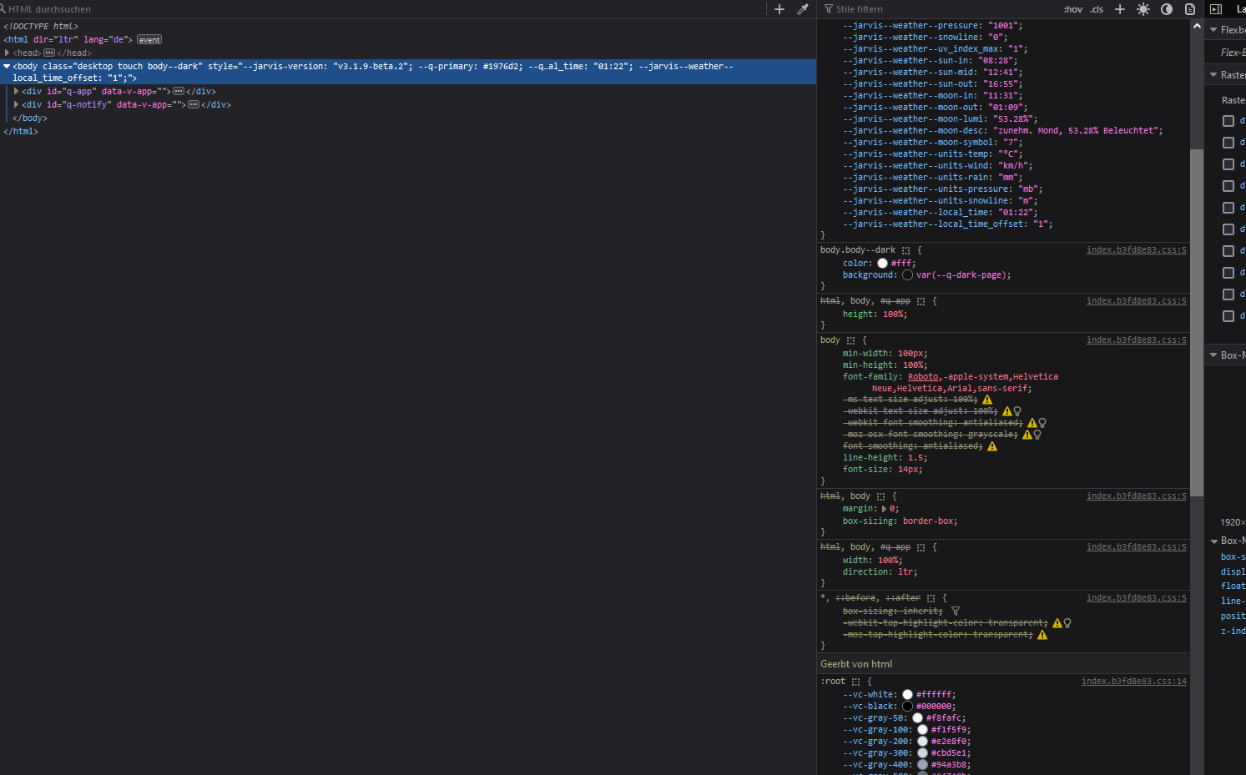
Task: Click the lightbulb hint beside -moz-osx-font-smoothing
Action: coord(1037,435)
